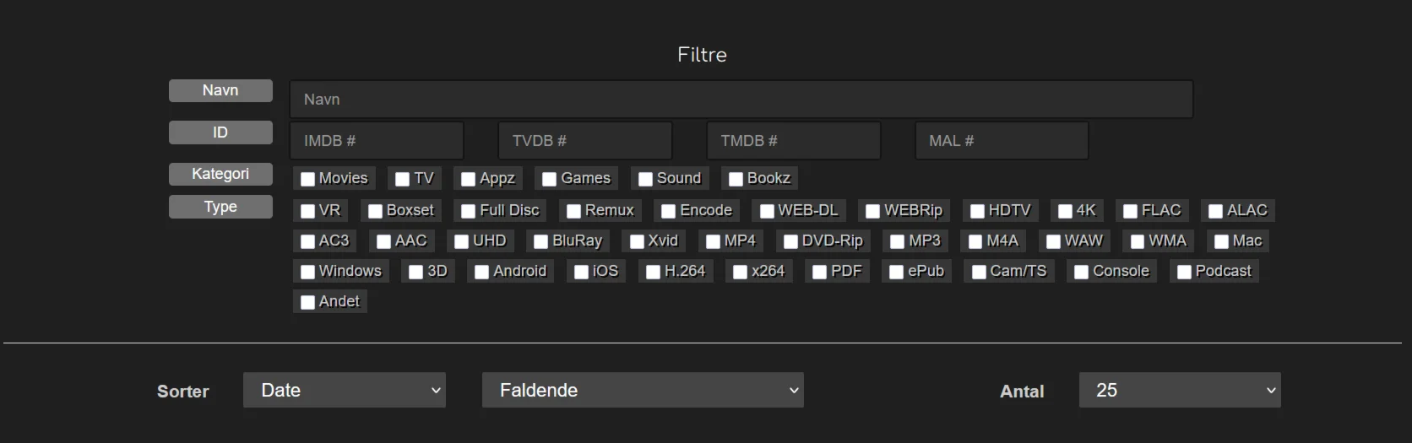Open the Date sort dropdown
Image resolution: width=1412 pixels, height=443 pixels.
(344, 390)
